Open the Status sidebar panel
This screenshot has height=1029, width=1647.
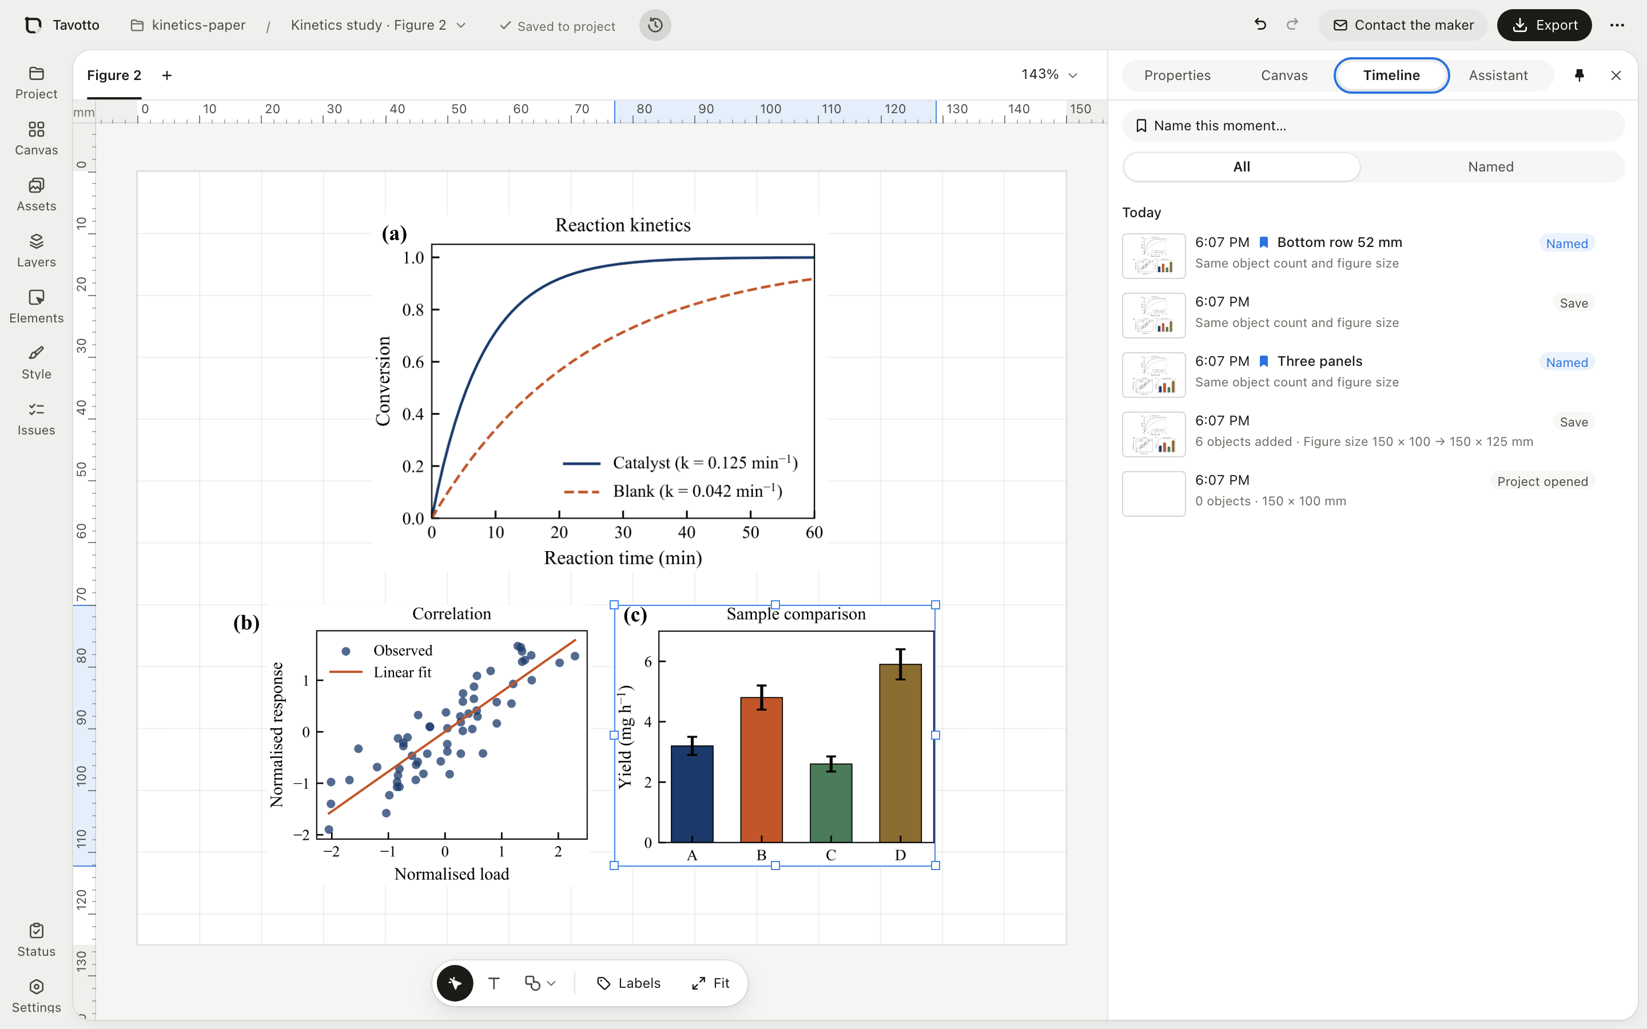(36, 940)
